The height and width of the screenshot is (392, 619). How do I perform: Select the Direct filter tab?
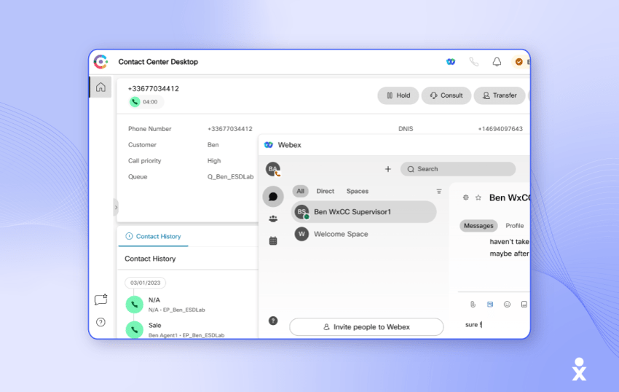[x=326, y=191]
